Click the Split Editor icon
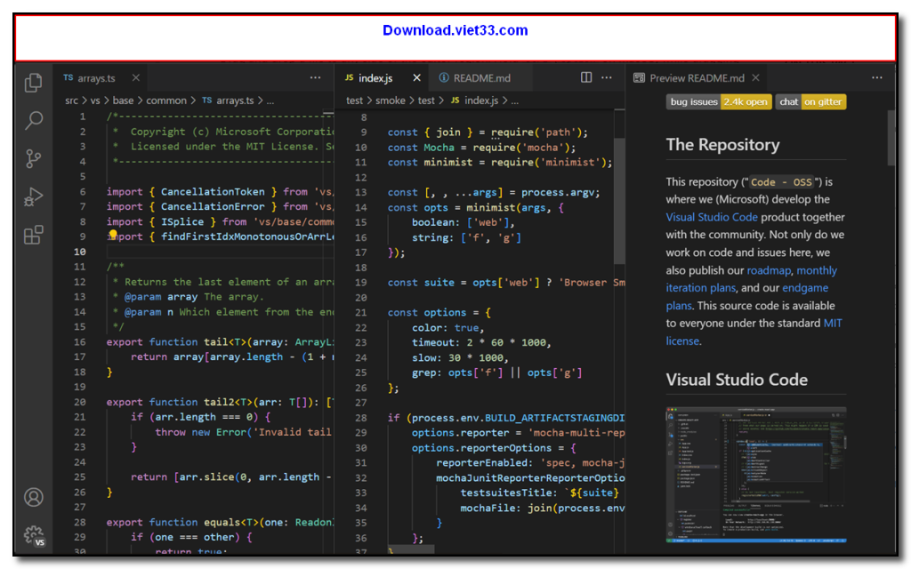The width and height of the screenshot is (911, 569). [586, 77]
